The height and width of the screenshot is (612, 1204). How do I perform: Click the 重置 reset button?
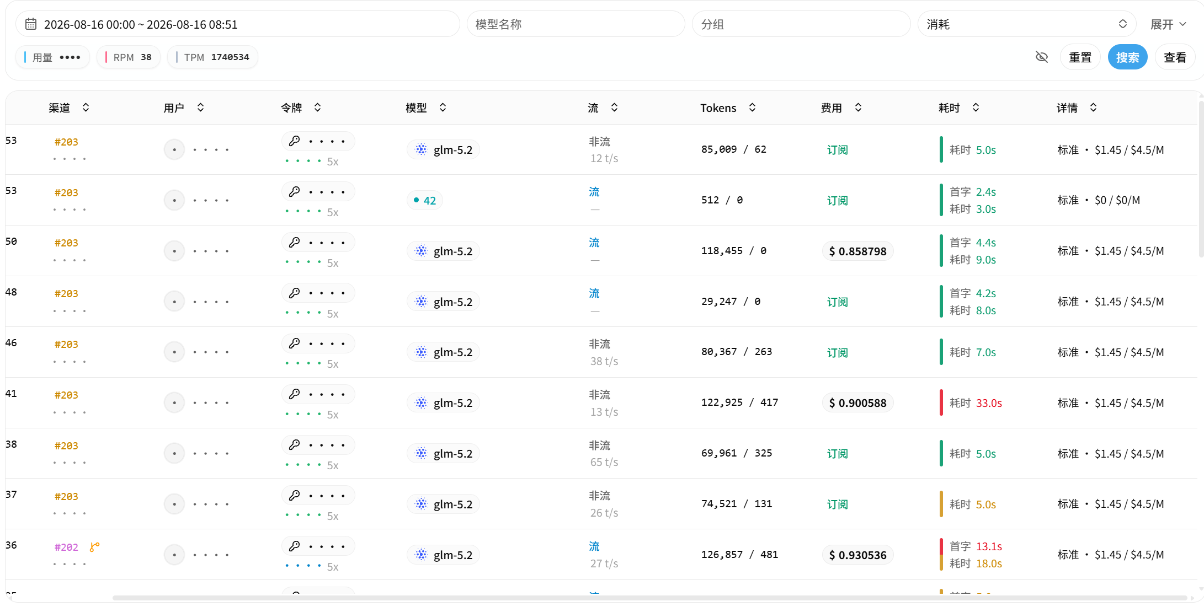coord(1080,57)
